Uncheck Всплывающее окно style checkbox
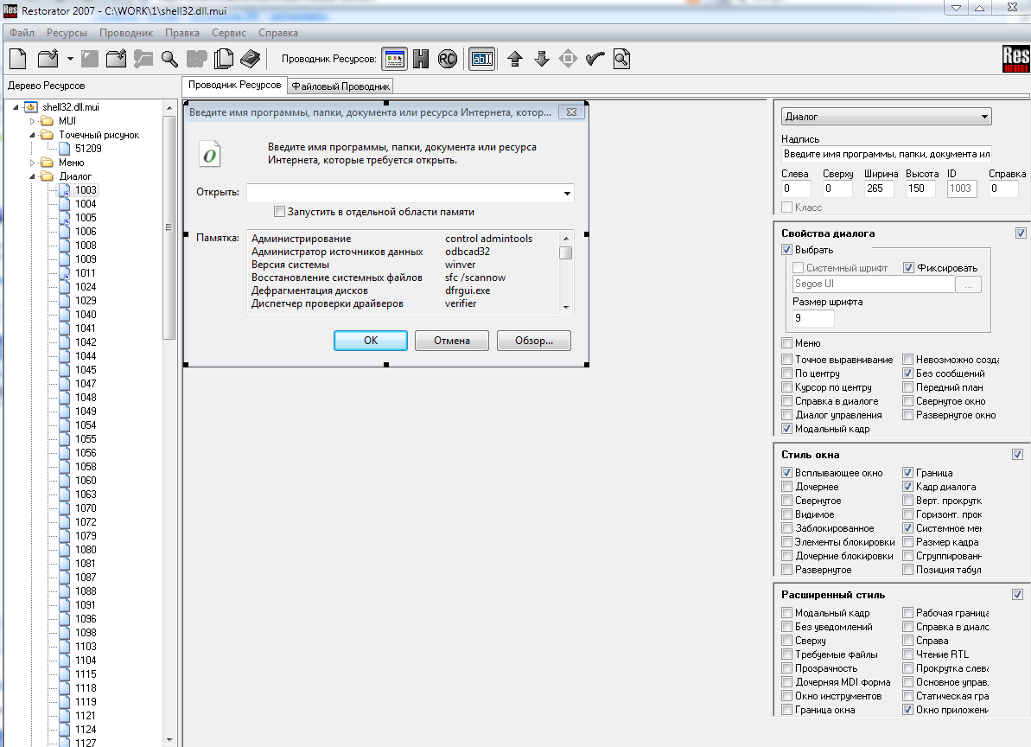The width and height of the screenshot is (1031, 747). [786, 473]
